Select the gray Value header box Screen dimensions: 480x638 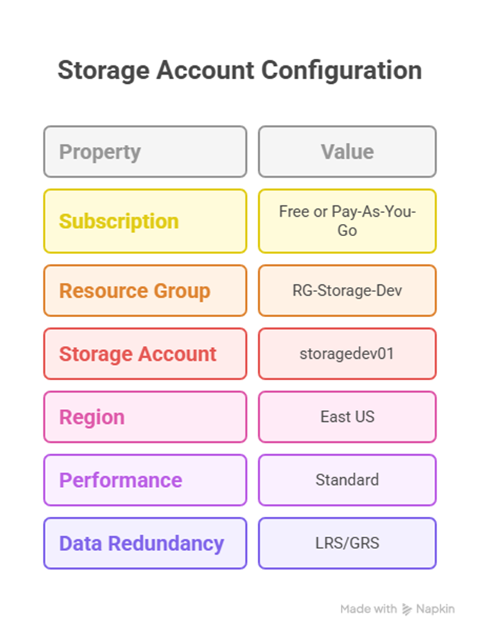347,151
